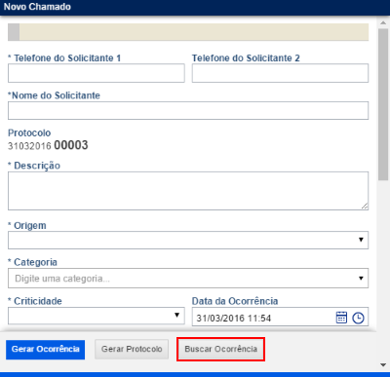Click into the Nome do Solicitante field
The width and height of the screenshot is (390, 377).
click(188, 110)
